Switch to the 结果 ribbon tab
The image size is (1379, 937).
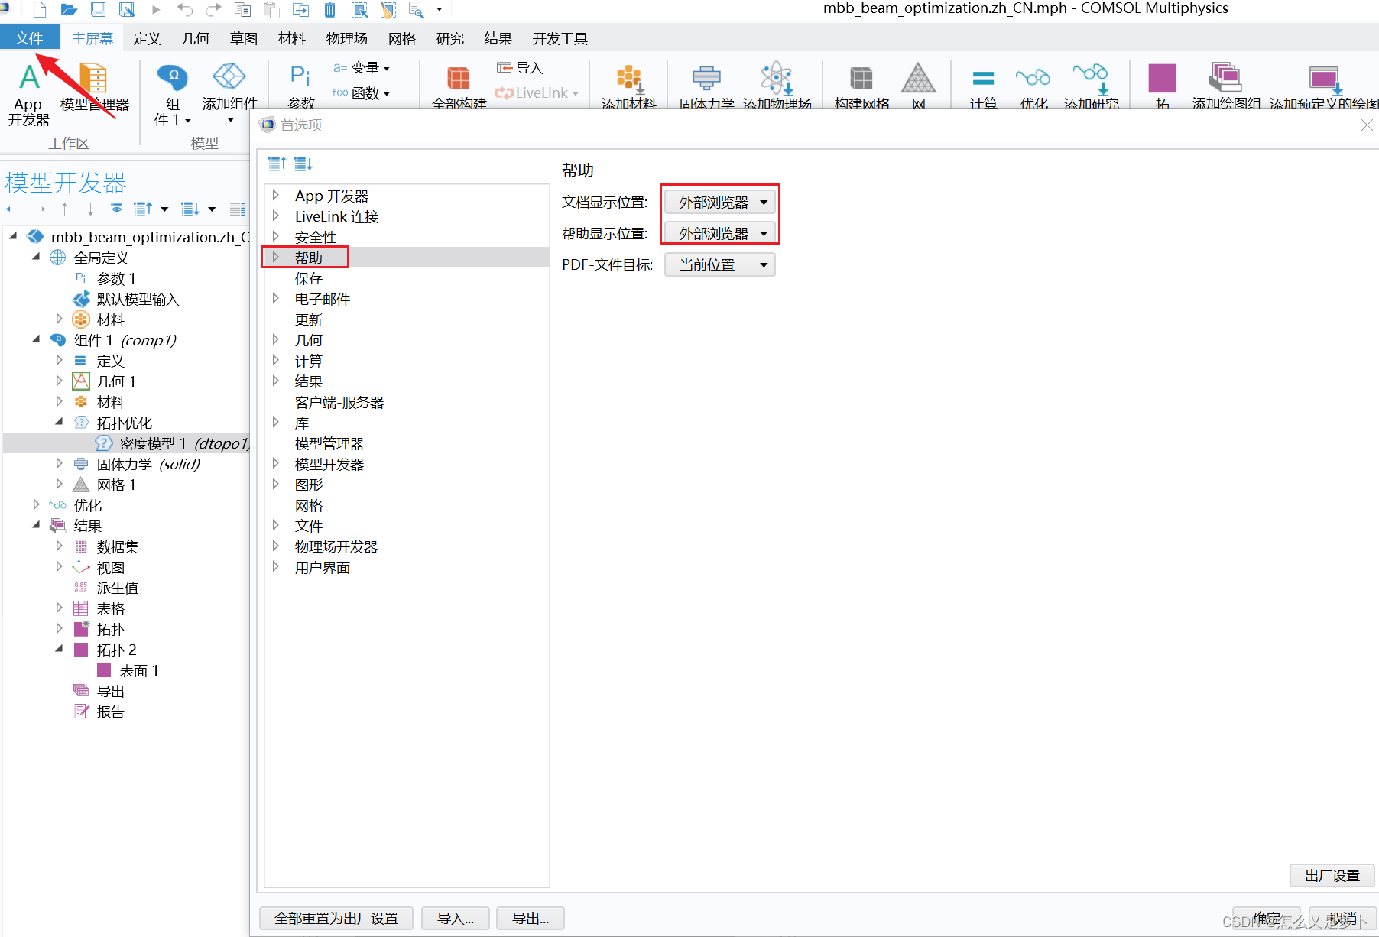(x=498, y=38)
